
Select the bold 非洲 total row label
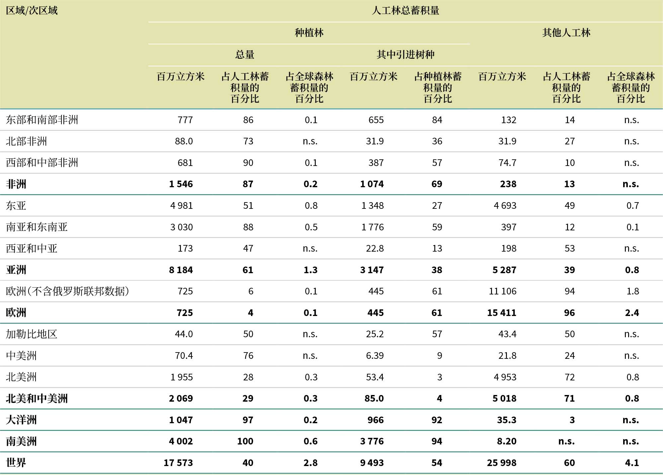16,184
